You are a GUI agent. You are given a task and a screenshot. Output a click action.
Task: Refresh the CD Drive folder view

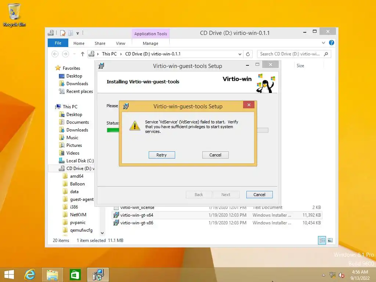tap(248, 54)
